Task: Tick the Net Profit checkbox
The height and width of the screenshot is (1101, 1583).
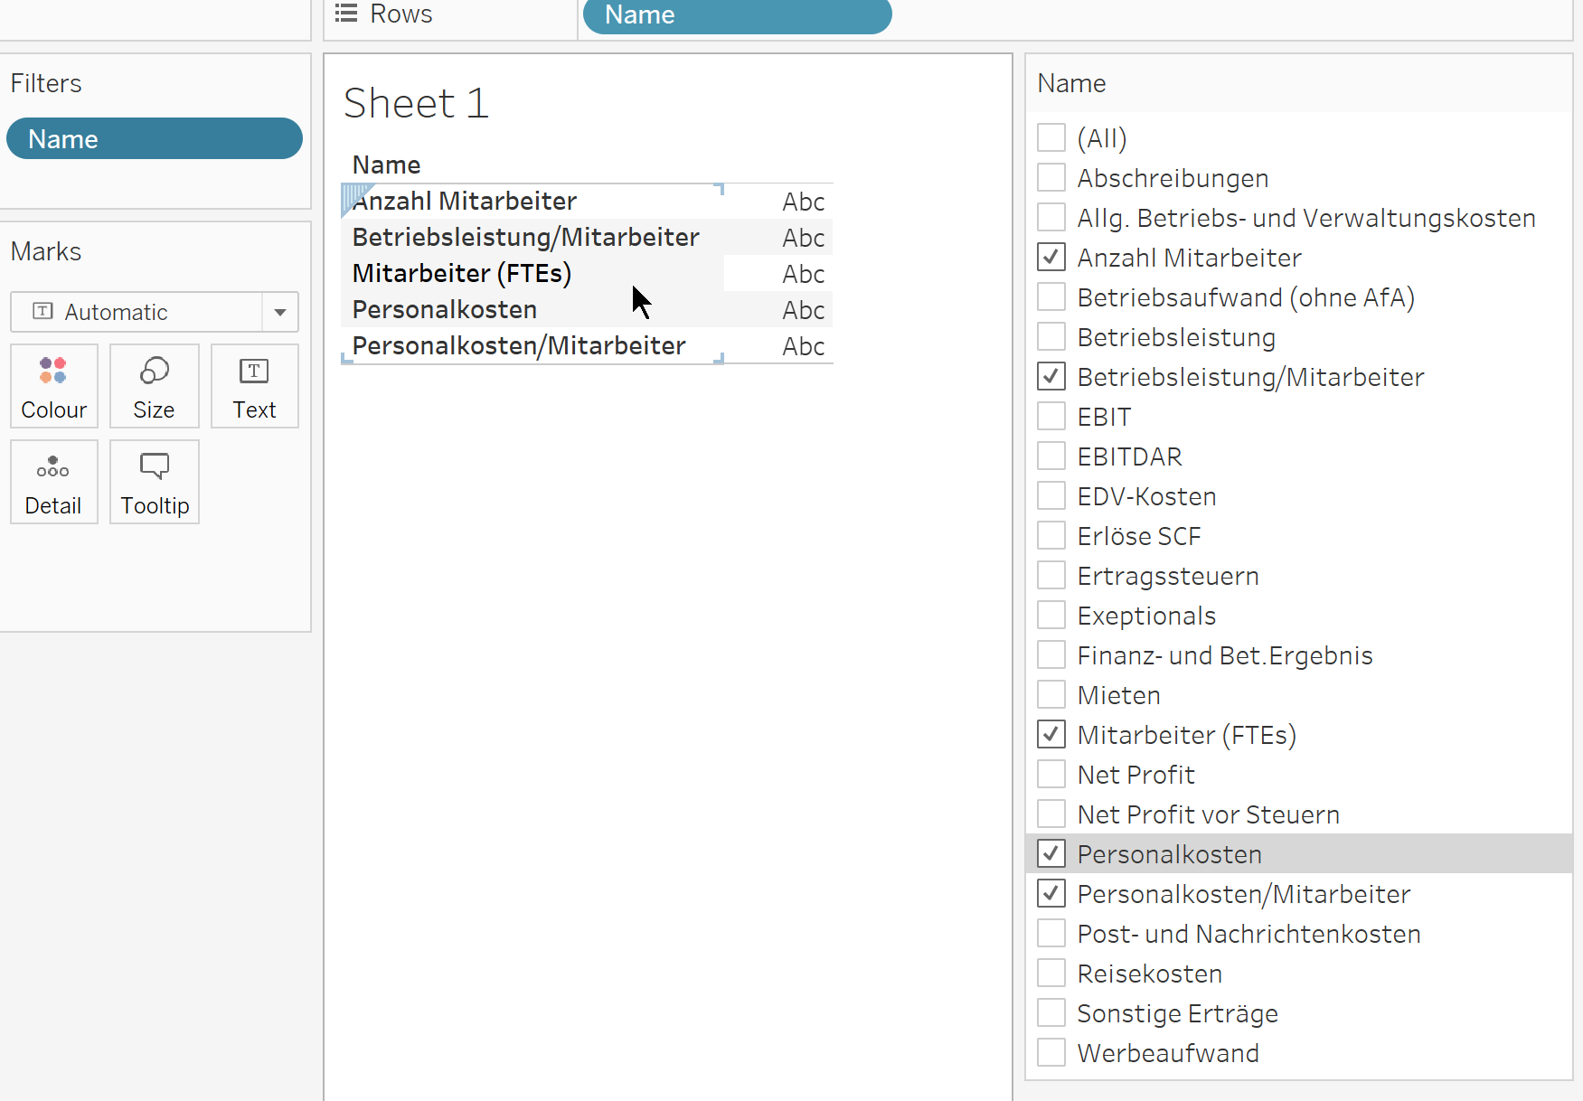Action: pos(1051,775)
